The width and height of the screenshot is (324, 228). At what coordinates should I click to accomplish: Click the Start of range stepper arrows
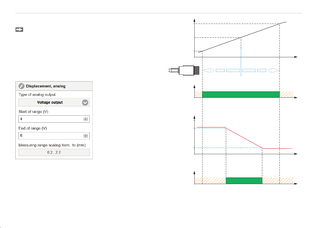tap(86, 119)
